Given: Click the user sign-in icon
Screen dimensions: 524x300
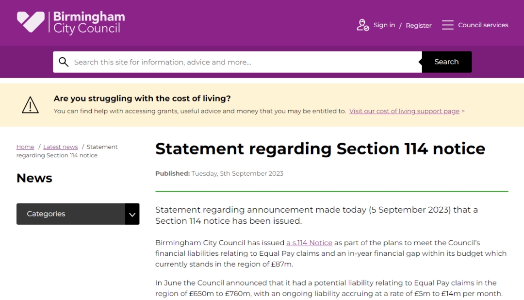Looking at the screenshot, I should click(x=362, y=25).
